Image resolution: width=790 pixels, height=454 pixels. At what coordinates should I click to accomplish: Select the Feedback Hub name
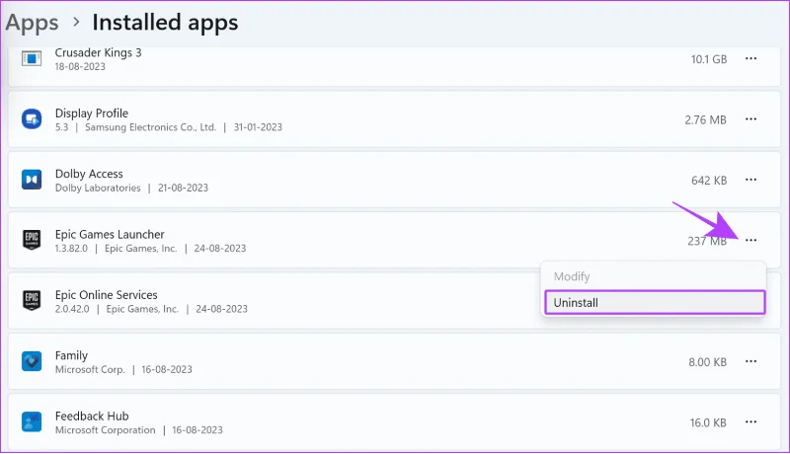tap(92, 416)
